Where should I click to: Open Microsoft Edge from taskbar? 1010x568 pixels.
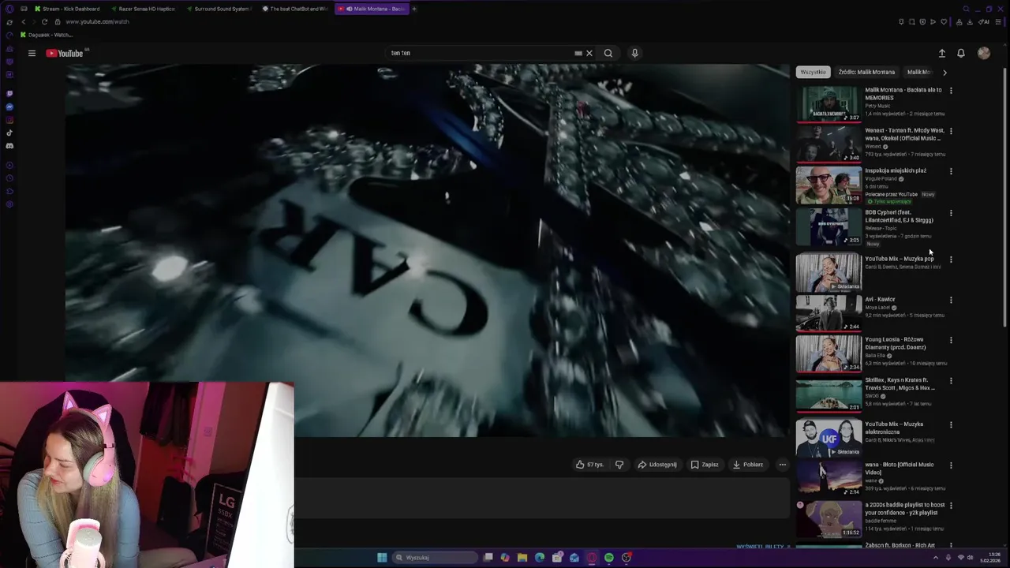[x=540, y=558]
